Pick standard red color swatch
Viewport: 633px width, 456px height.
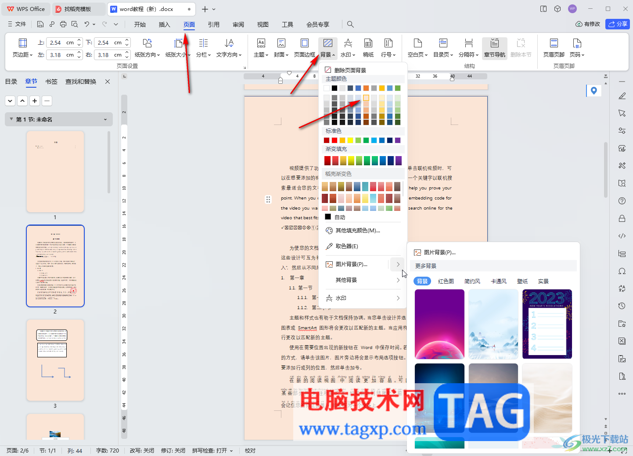[x=334, y=140]
